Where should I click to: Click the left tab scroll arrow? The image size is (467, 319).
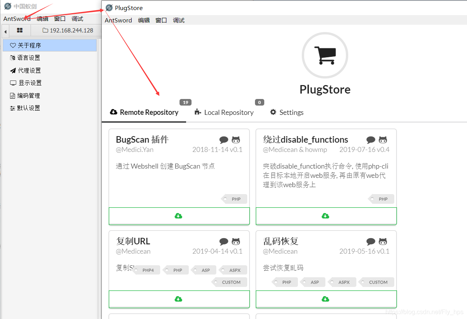coord(5,31)
